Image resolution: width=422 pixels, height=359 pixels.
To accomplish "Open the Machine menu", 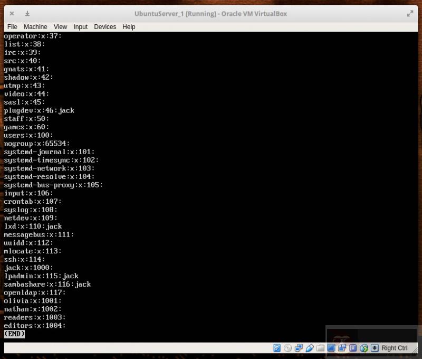I will click(35, 26).
